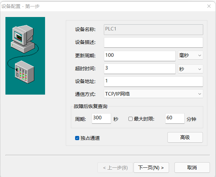
Task: Close the 设备配置 dialog window
Action: pos(209,6)
